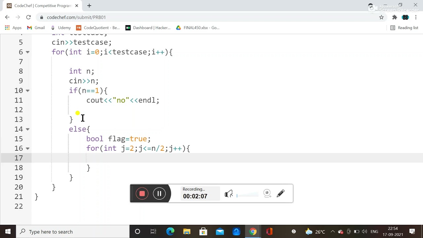
Task: Open Microsoft Store from the taskbar
Action: click(x=203, y=232)
